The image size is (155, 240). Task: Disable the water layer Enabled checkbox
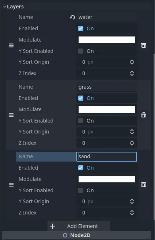81,28
